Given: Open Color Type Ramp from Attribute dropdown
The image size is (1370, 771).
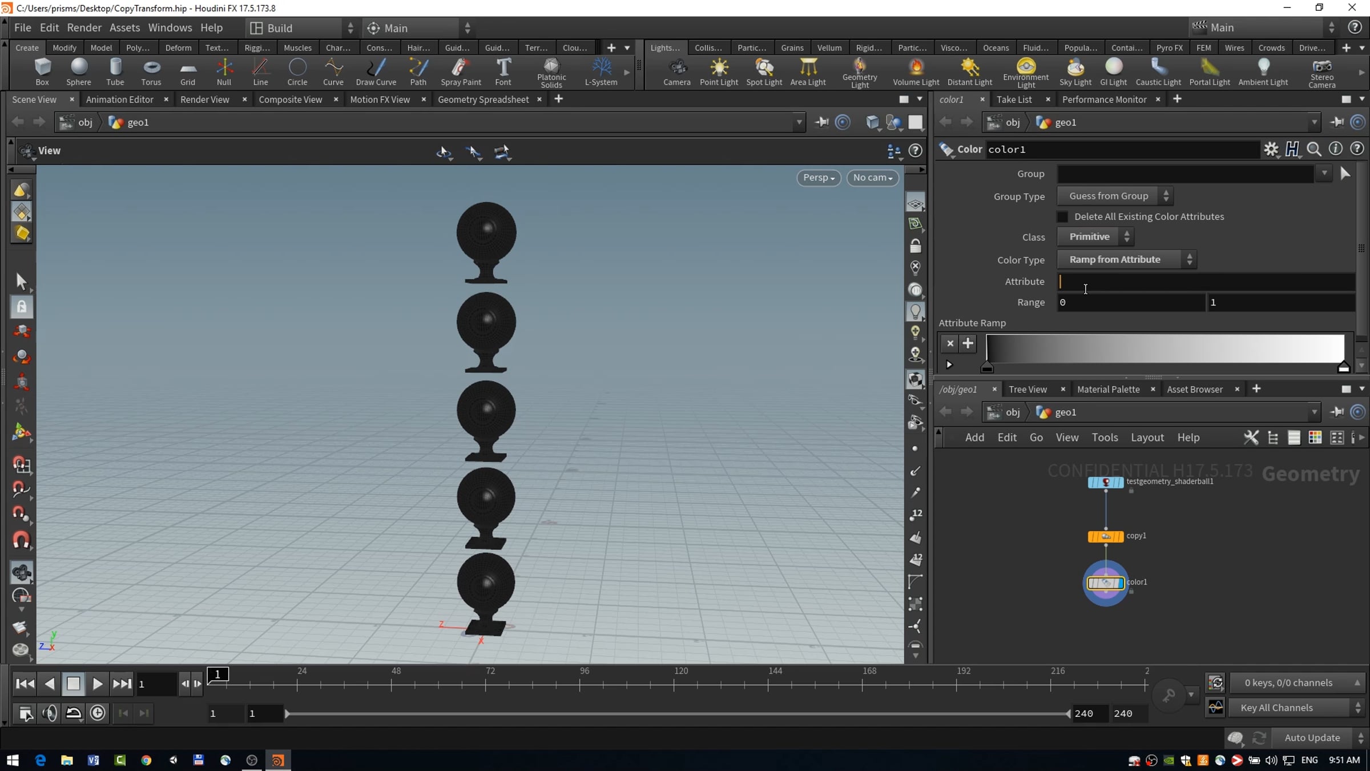Looking at the screenshot, I should [x=1126, y=259].
